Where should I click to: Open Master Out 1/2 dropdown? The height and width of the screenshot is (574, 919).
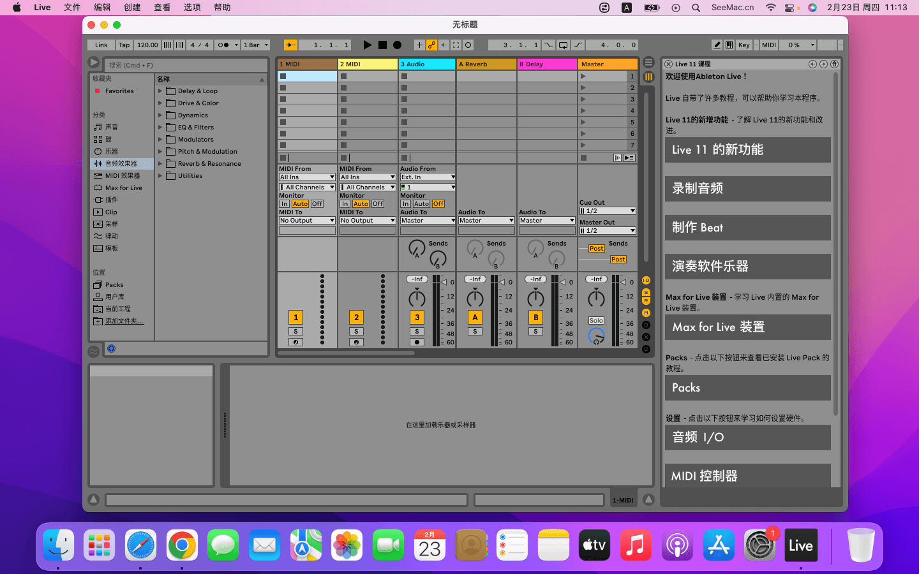click(608, 231)
